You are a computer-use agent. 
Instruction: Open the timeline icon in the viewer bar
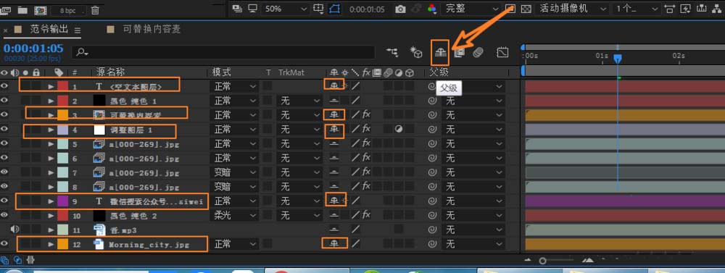[x=701, y=9]
